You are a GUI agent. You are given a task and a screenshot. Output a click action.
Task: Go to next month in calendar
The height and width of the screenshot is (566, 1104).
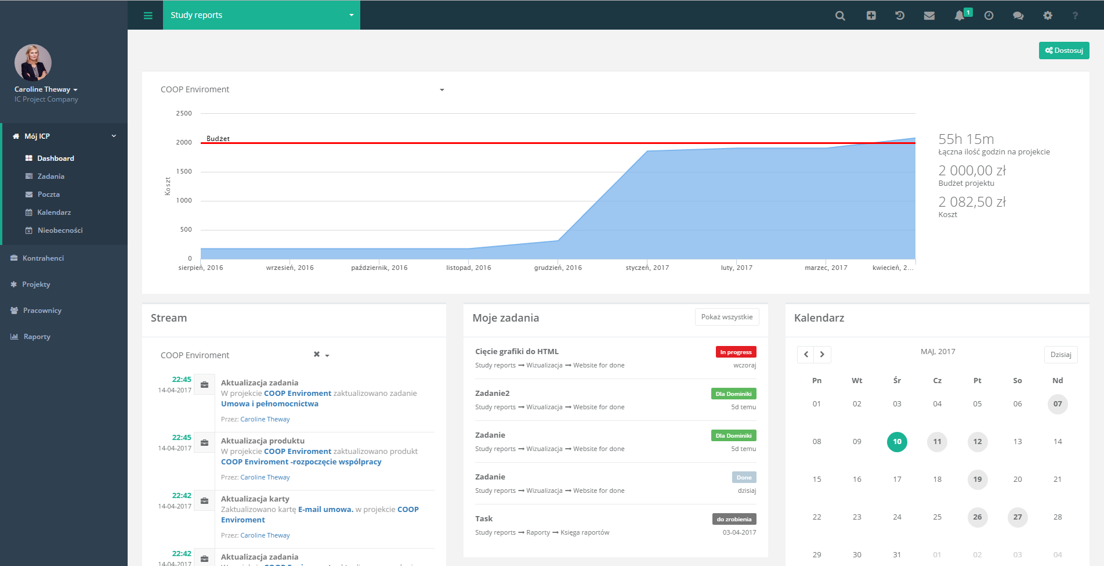pyautogui.click(x=822, y=354)
